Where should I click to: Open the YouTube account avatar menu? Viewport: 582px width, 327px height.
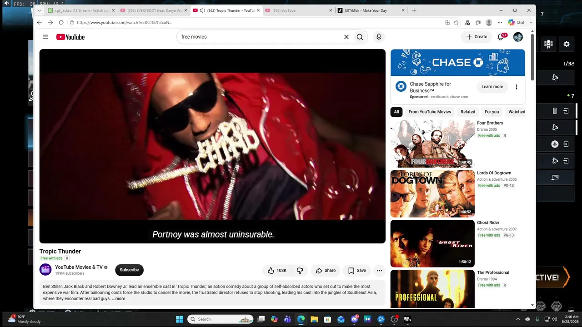point(518,37)
